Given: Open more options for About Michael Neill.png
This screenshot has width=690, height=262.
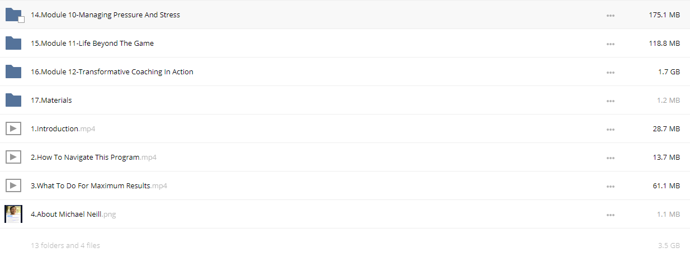Looking at the screenshot, I should coord(611,215).
